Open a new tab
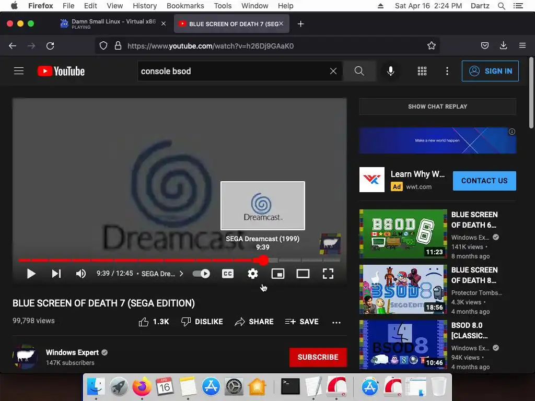Screen dimensions: 535x401 pos(300,24)
